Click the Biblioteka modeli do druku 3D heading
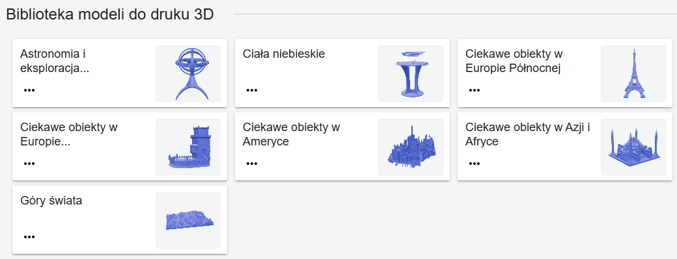 click(110, 14)
